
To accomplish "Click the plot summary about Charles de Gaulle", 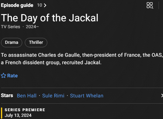I will point(82,59).
